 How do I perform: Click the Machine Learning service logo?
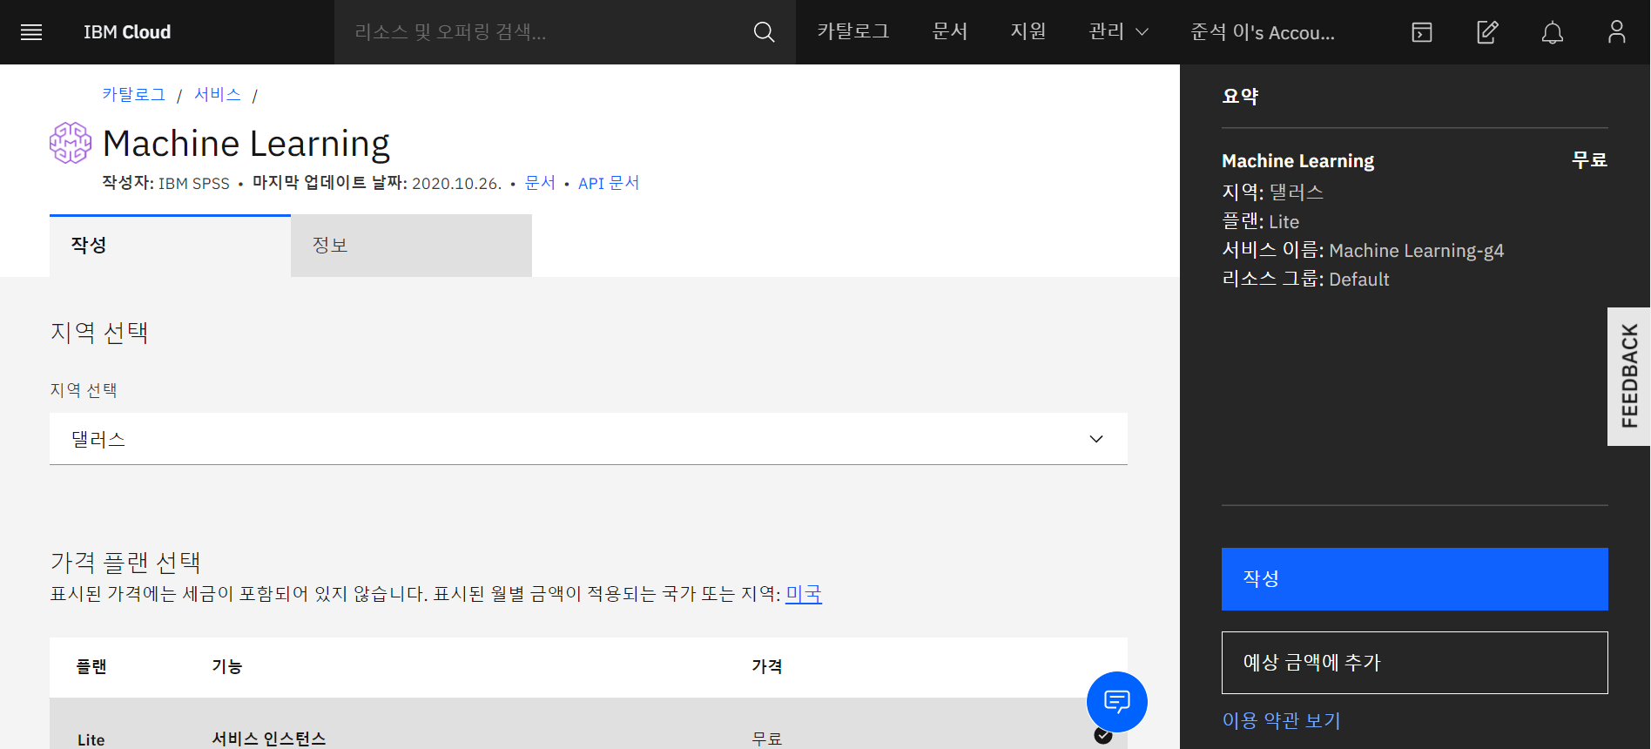(71, 143)
